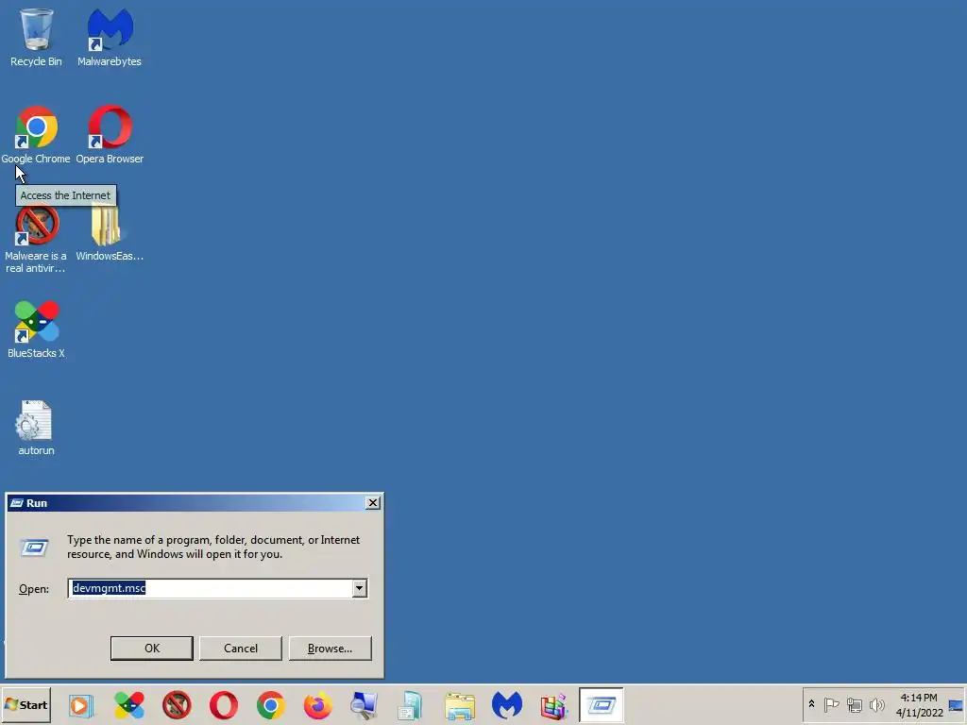Screen dimensions: 967x725
Task: Launch Malwarebytes from the taskbar
Action: click(507, 705)
